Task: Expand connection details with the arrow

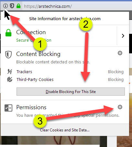Action: click(x=123, y=36)
